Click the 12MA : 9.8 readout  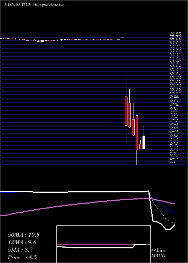(22, 242)
